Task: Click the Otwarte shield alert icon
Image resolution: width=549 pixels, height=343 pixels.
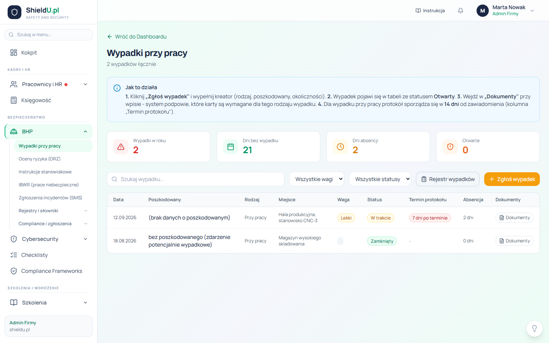Action: tap(450, 147)
